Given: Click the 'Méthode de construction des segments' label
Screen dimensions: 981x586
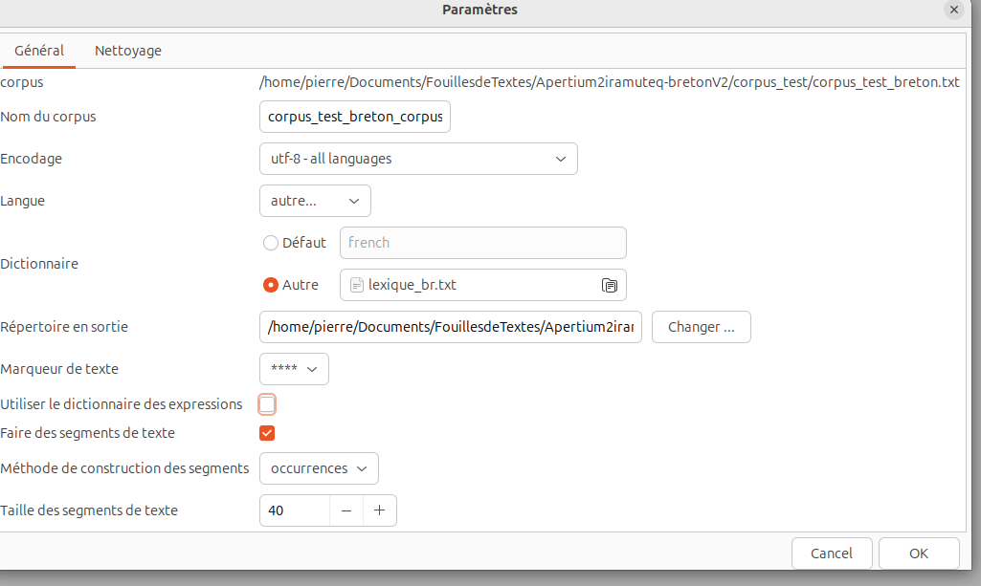Looking at the screenshot, I should [124, 468].
